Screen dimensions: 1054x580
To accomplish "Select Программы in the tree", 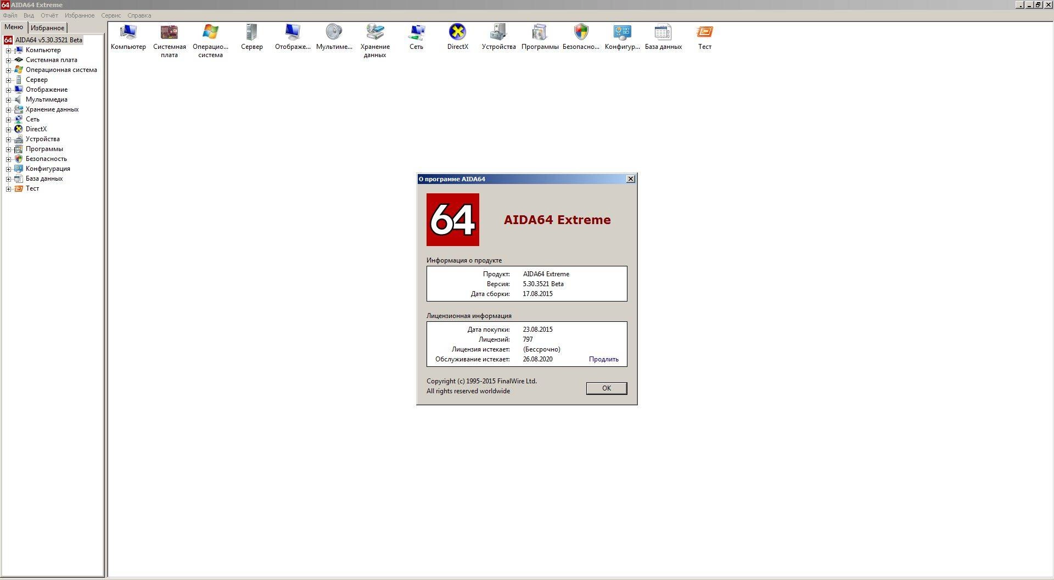I will tap(44, 149).
